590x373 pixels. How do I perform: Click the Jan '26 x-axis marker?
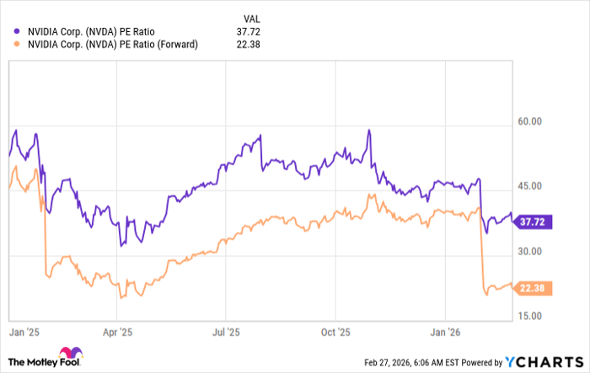point(445,333)
